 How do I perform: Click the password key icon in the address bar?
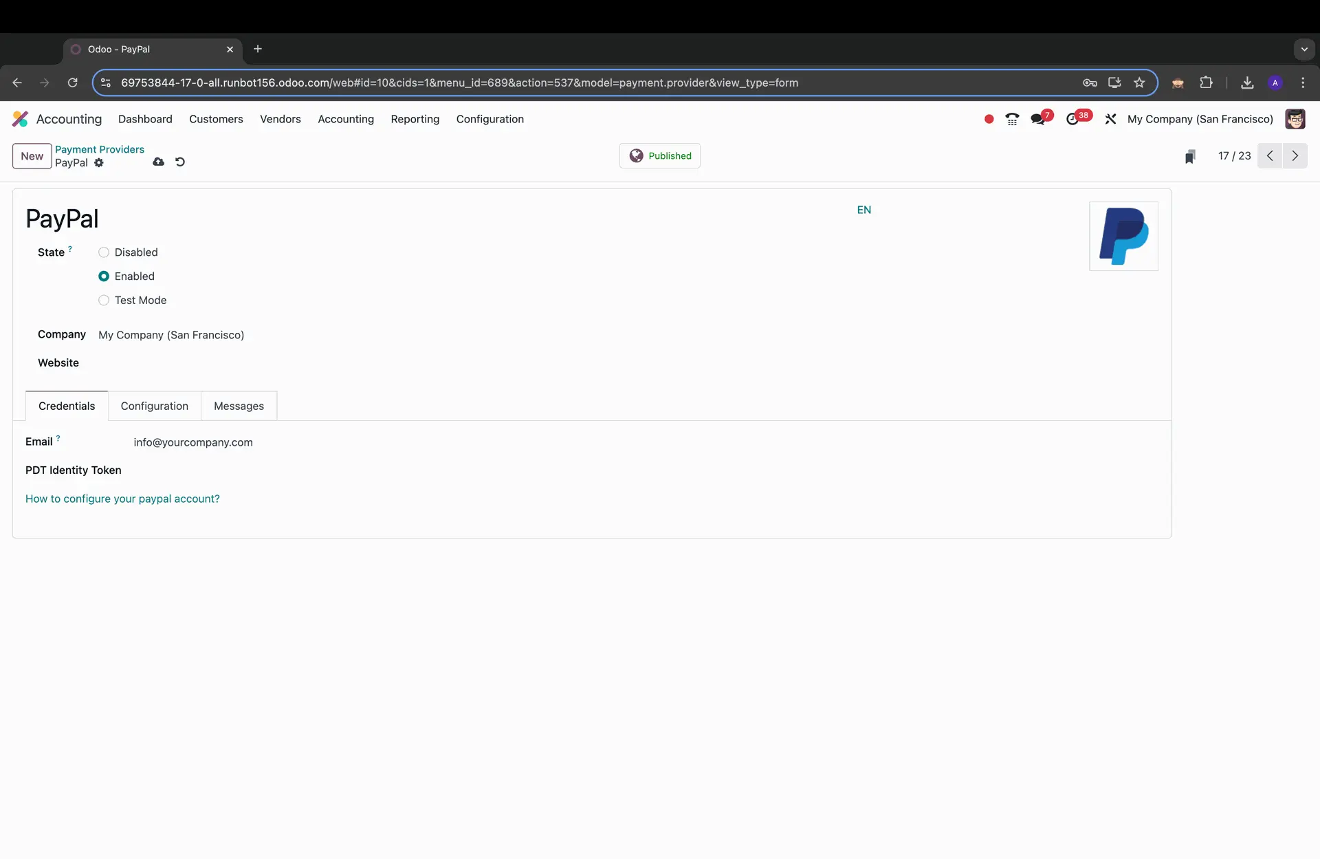click(1090, 83)
